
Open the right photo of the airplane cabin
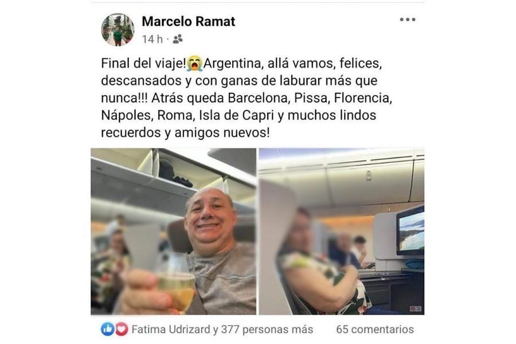tap(341, 231)
